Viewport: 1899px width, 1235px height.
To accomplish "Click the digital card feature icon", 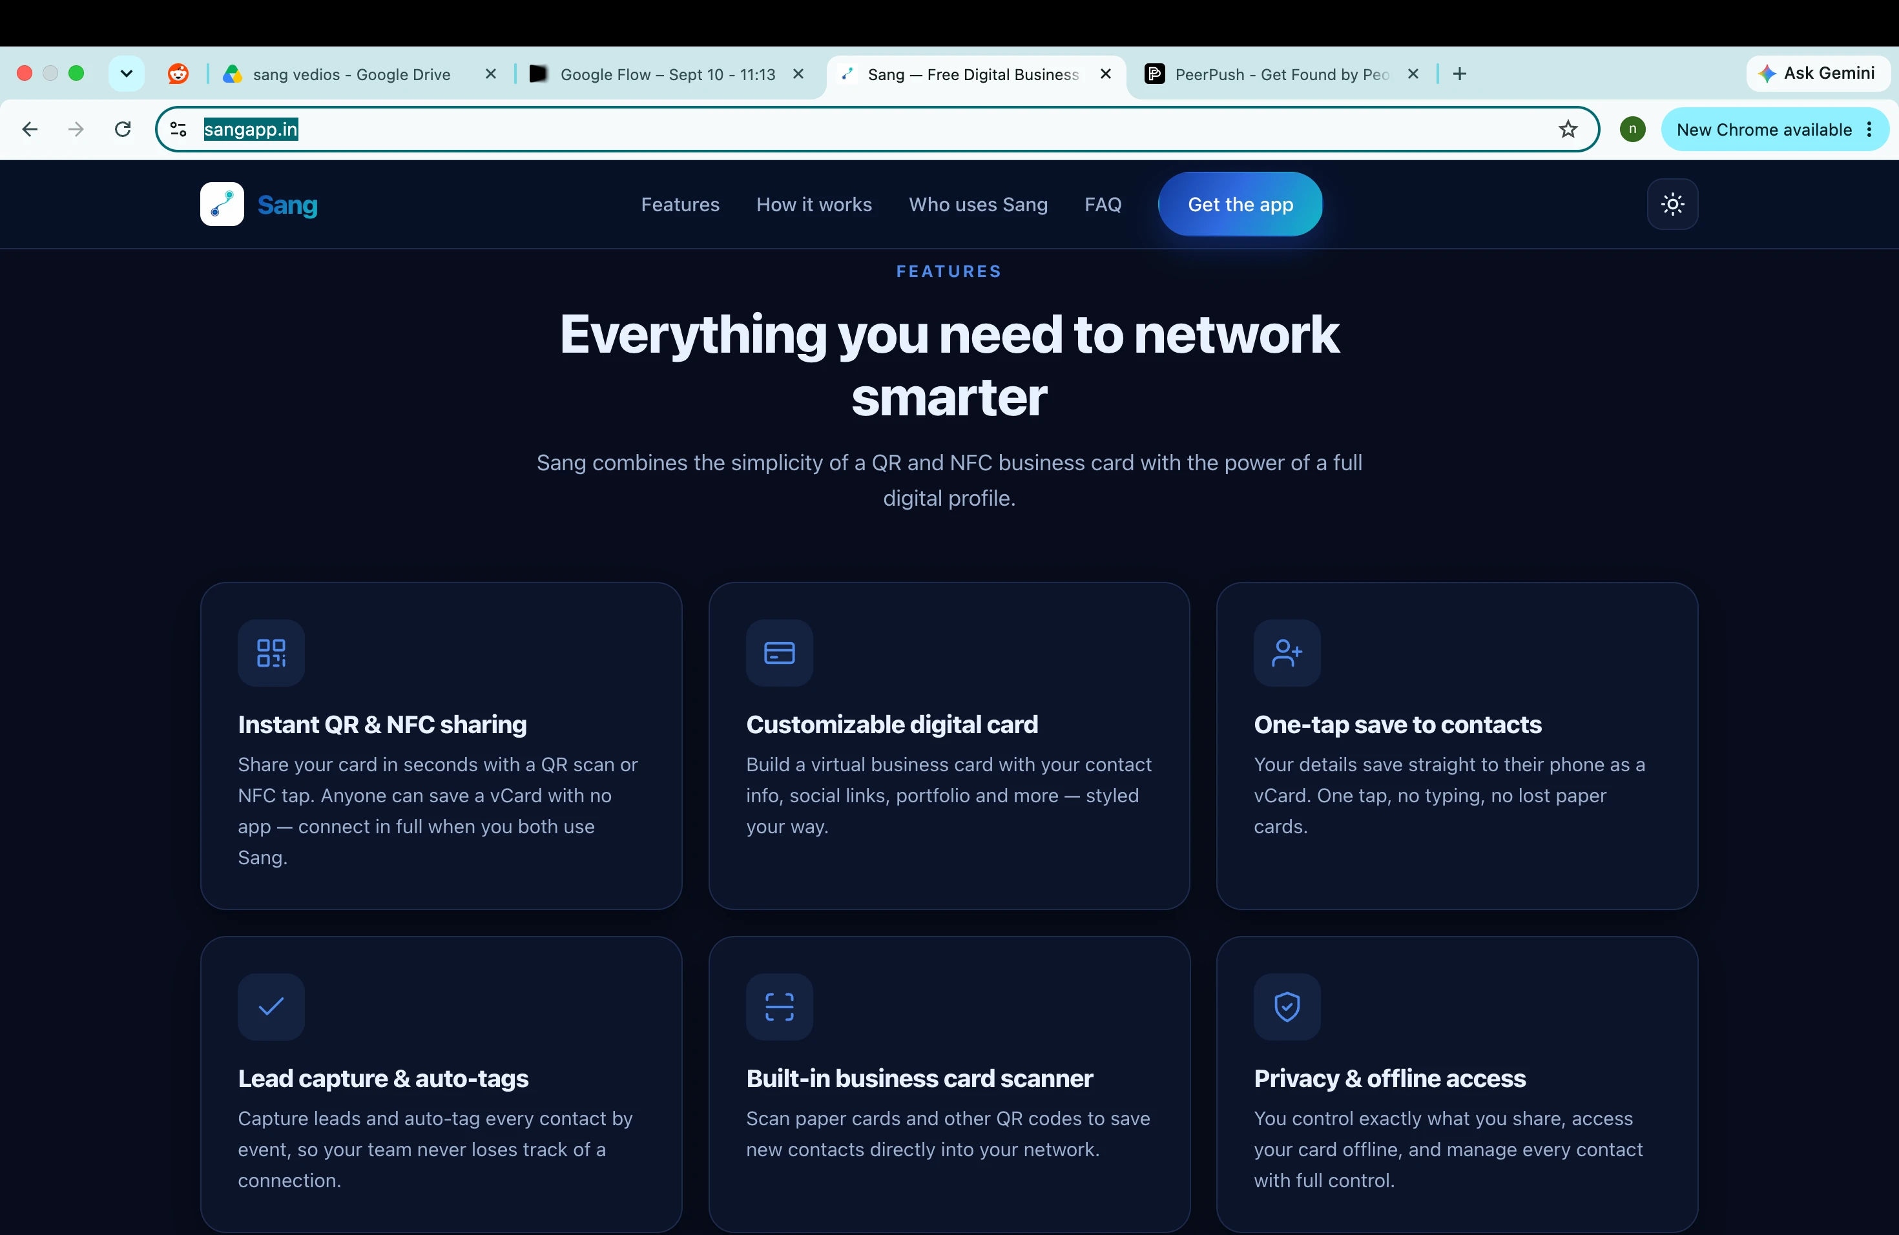I will tap(780, 652).
